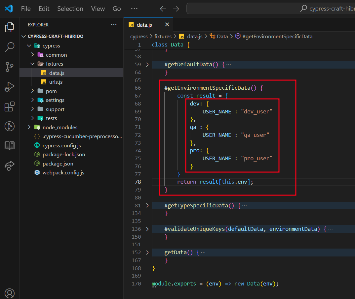The width and height of the screenshot is (355, 299).
Task: Click the EXPLORER panel title
Action: pyautogui.click(x=38, y=25)
